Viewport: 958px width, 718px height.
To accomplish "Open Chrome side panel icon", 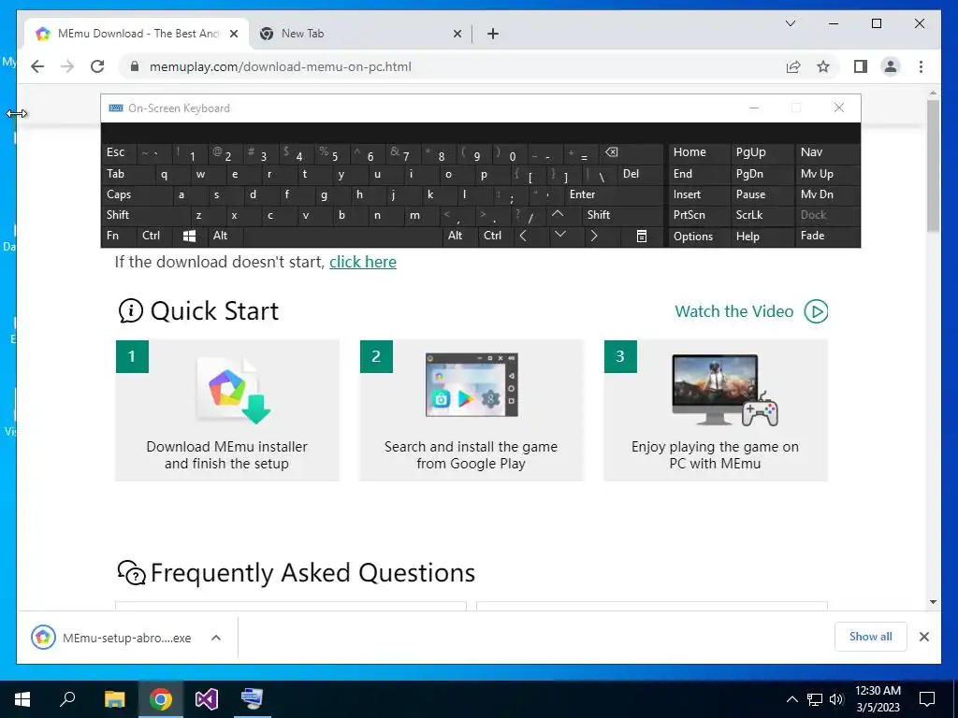I will click(x=861, y=66).
